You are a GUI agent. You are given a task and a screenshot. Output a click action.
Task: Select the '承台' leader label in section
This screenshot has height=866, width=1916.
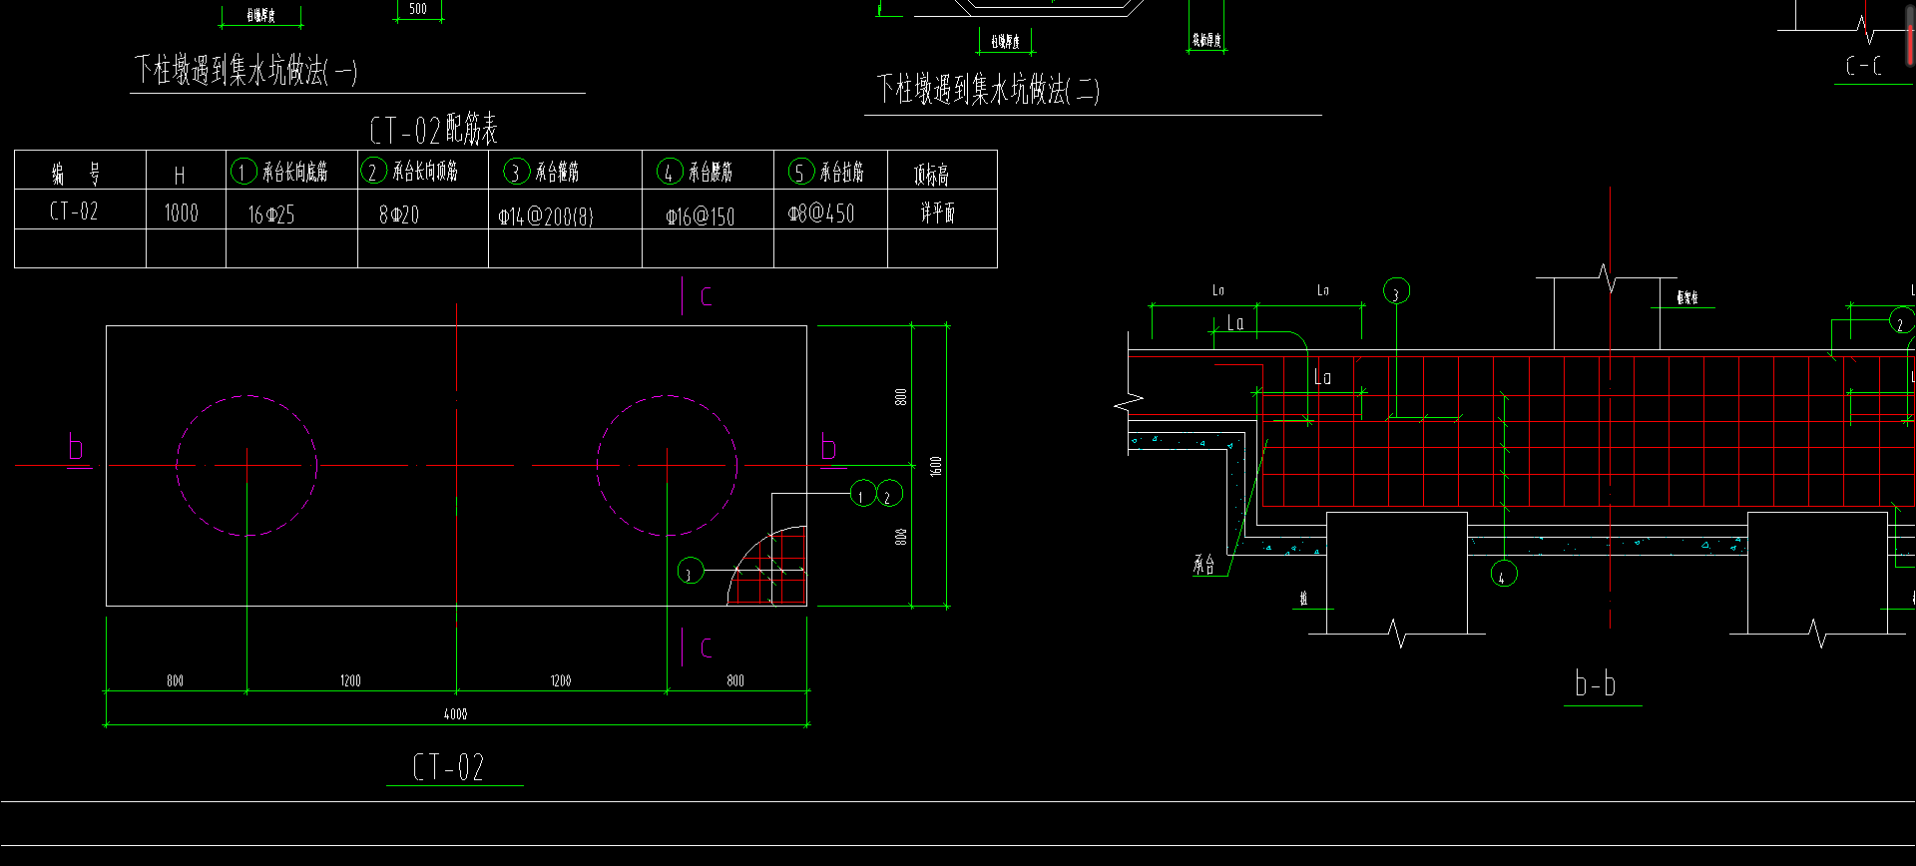(x=1203, y=565)
